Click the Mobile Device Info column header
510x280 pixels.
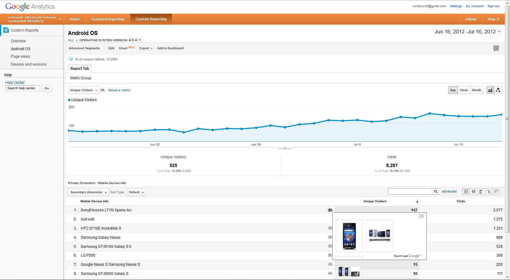pyautogui.click(x=94, y=201)
